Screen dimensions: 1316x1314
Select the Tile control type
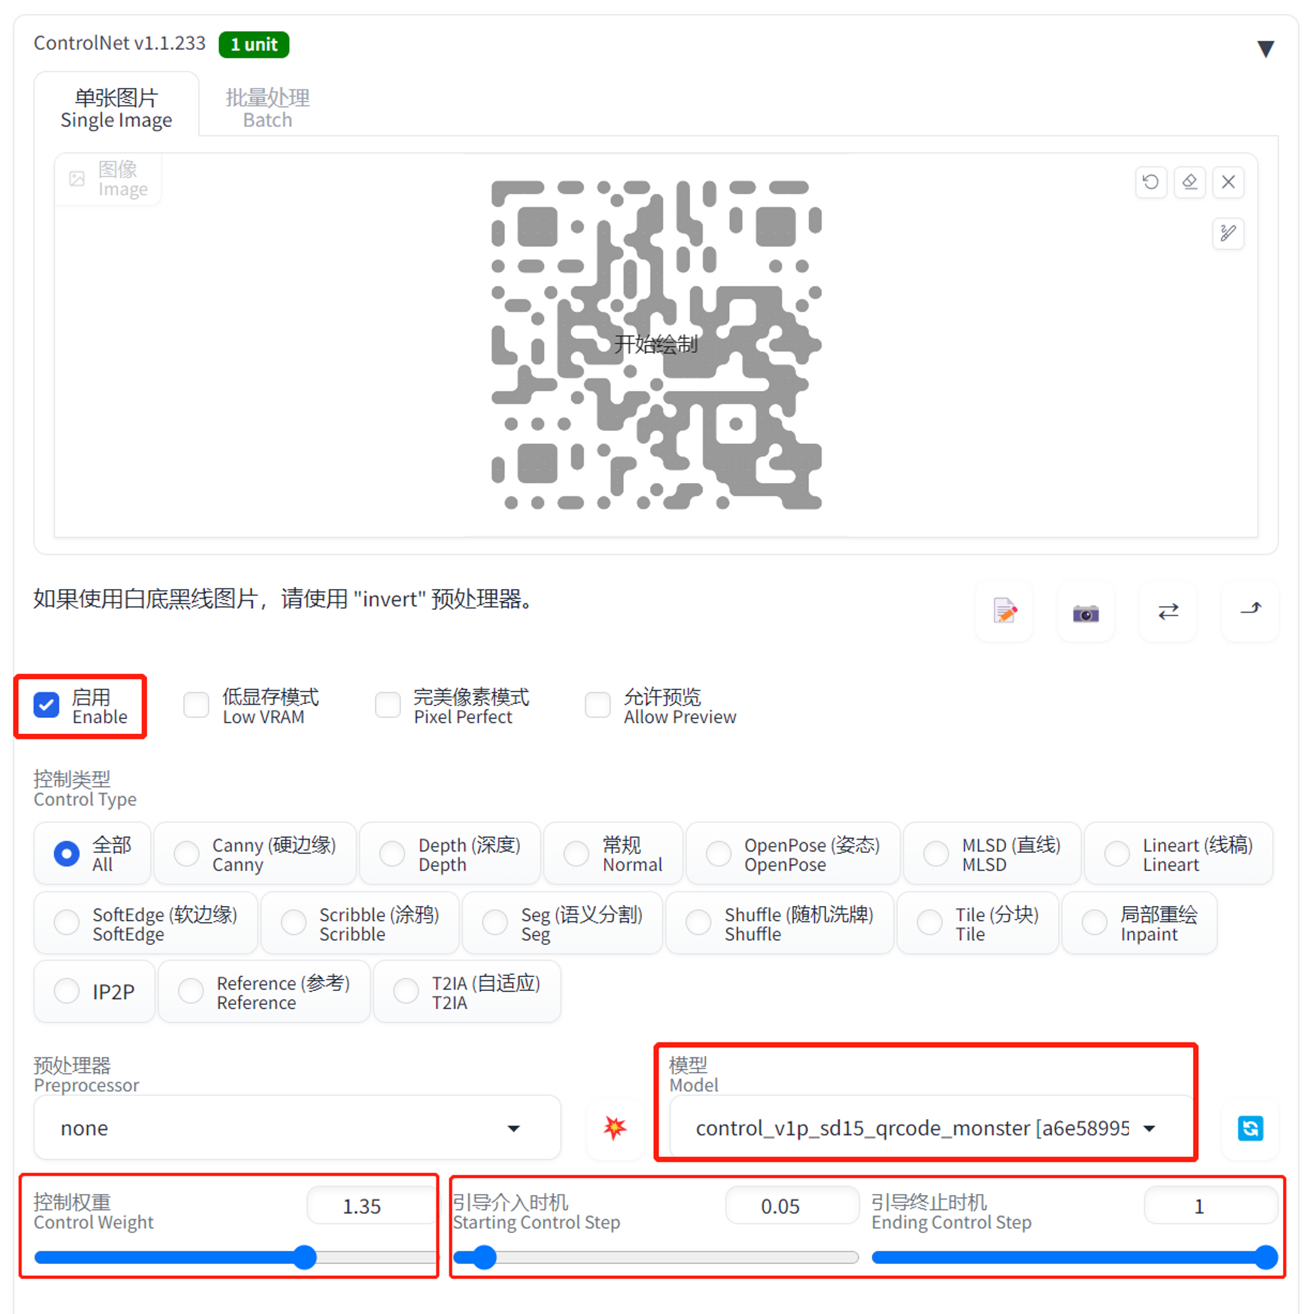pos(978,923)
